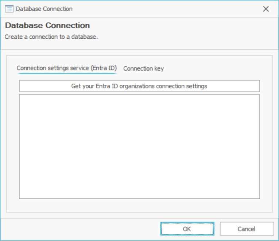Close the Database Connection dialog
This screenshot has width=279, height=241.
pos(266,9)
